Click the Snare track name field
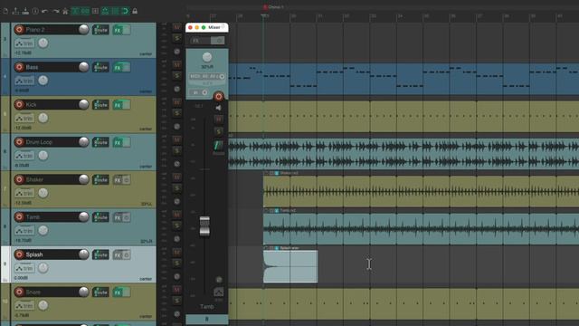579x326 pixels. 52,292
